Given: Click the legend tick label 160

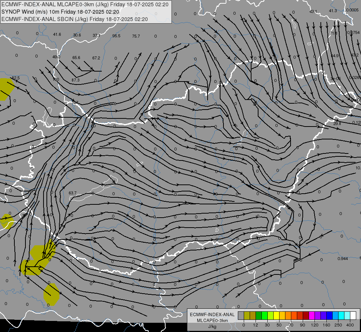Looking at the screenshot, I should [x=326, y=325].
